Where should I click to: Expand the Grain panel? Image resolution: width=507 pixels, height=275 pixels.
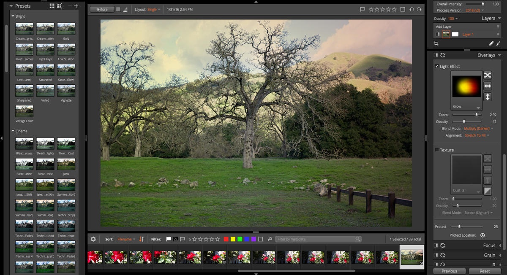click(x=500, y=255)
